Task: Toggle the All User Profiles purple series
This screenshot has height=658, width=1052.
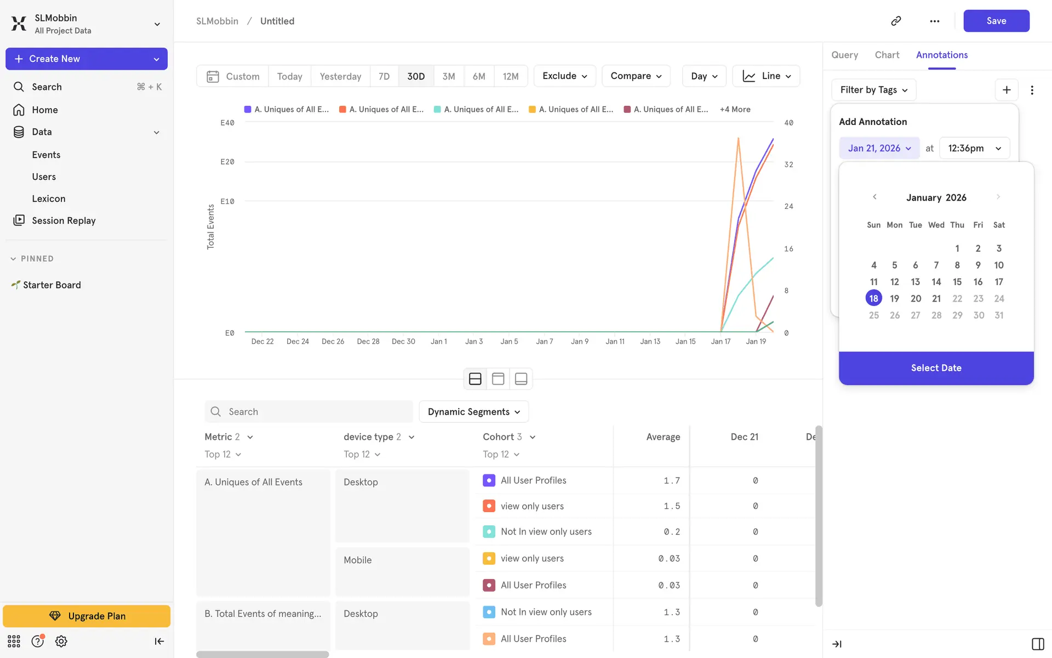Action: tap(489, 480)
